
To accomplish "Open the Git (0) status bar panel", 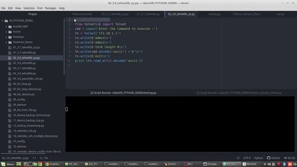I will tap(290, 158).
